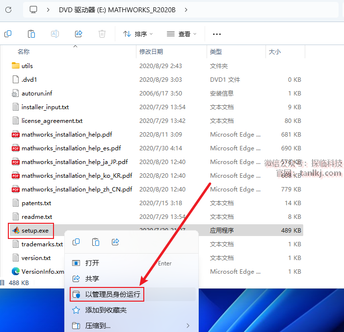The height and width of the screenshot is (332, 344).
Task: Open the 排序 sort dropdown
Action: click(138, 34)
